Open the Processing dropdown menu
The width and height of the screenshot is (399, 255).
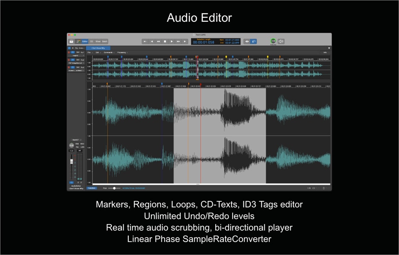[x=122, y=52]
